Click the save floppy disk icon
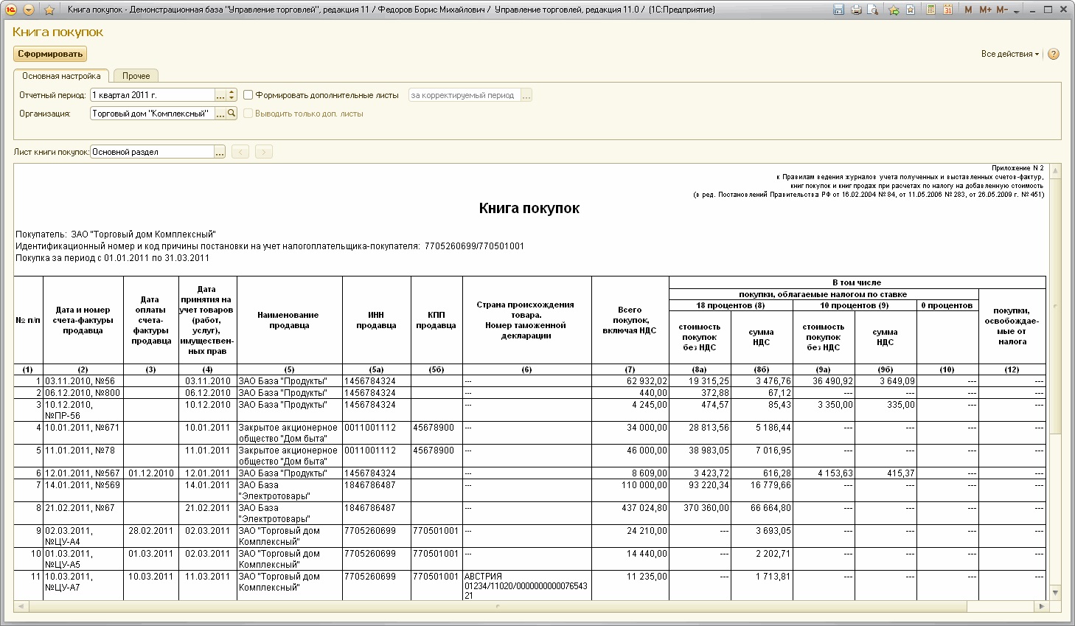This screenshot has width=1075, height=626. (x=838, y=10)
